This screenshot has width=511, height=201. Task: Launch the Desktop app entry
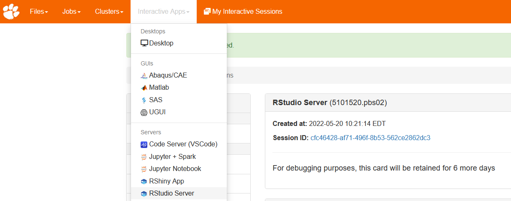[x=179, y=43]
